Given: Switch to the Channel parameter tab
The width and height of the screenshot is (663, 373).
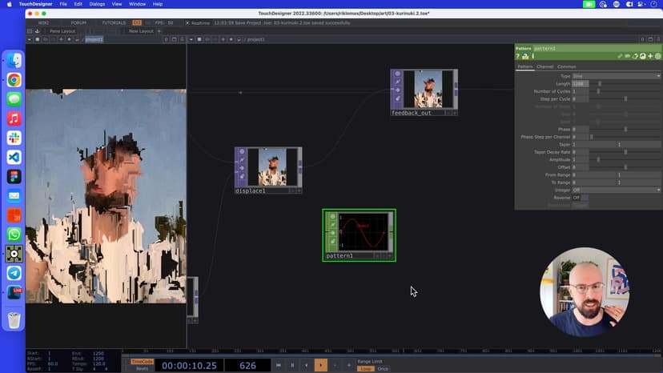Looking at the screenshot, I should 545,66.
